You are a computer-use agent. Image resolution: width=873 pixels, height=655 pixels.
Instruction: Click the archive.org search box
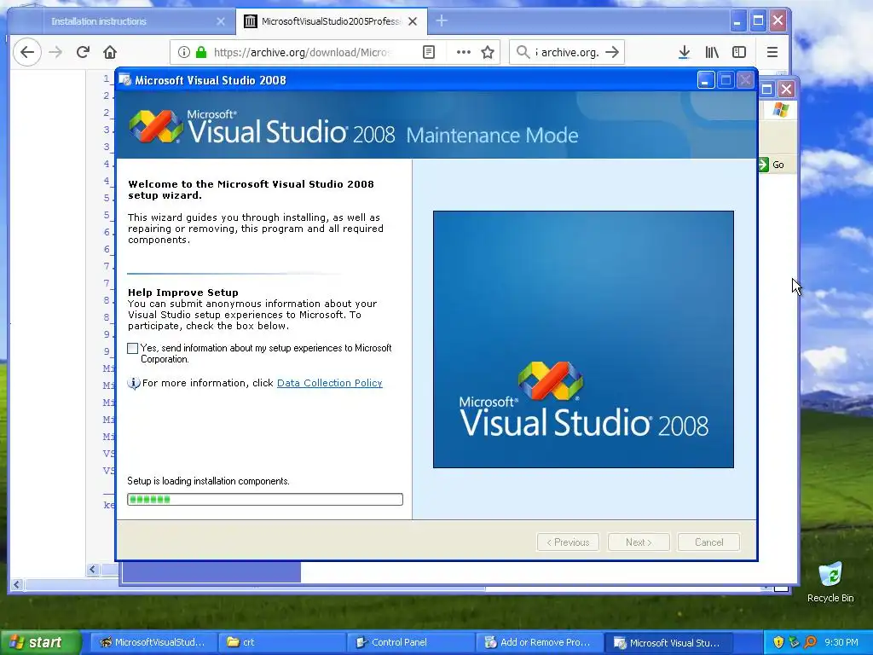click(567, 52)
